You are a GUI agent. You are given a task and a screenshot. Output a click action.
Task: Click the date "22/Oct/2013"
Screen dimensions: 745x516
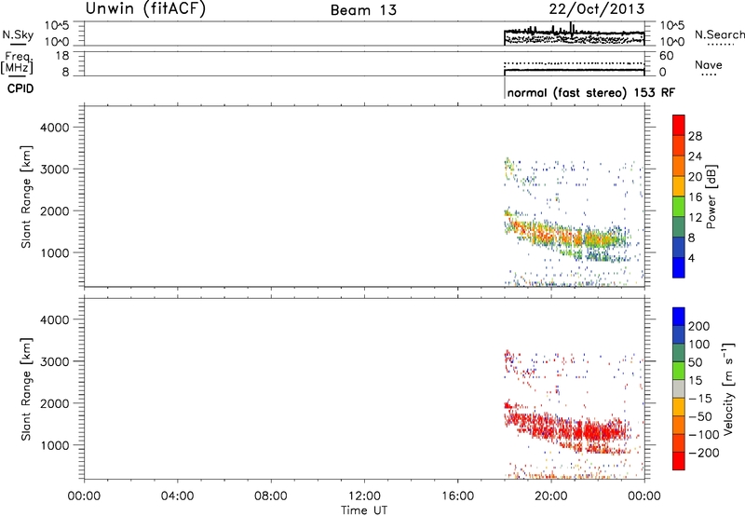tap(597, 8)
